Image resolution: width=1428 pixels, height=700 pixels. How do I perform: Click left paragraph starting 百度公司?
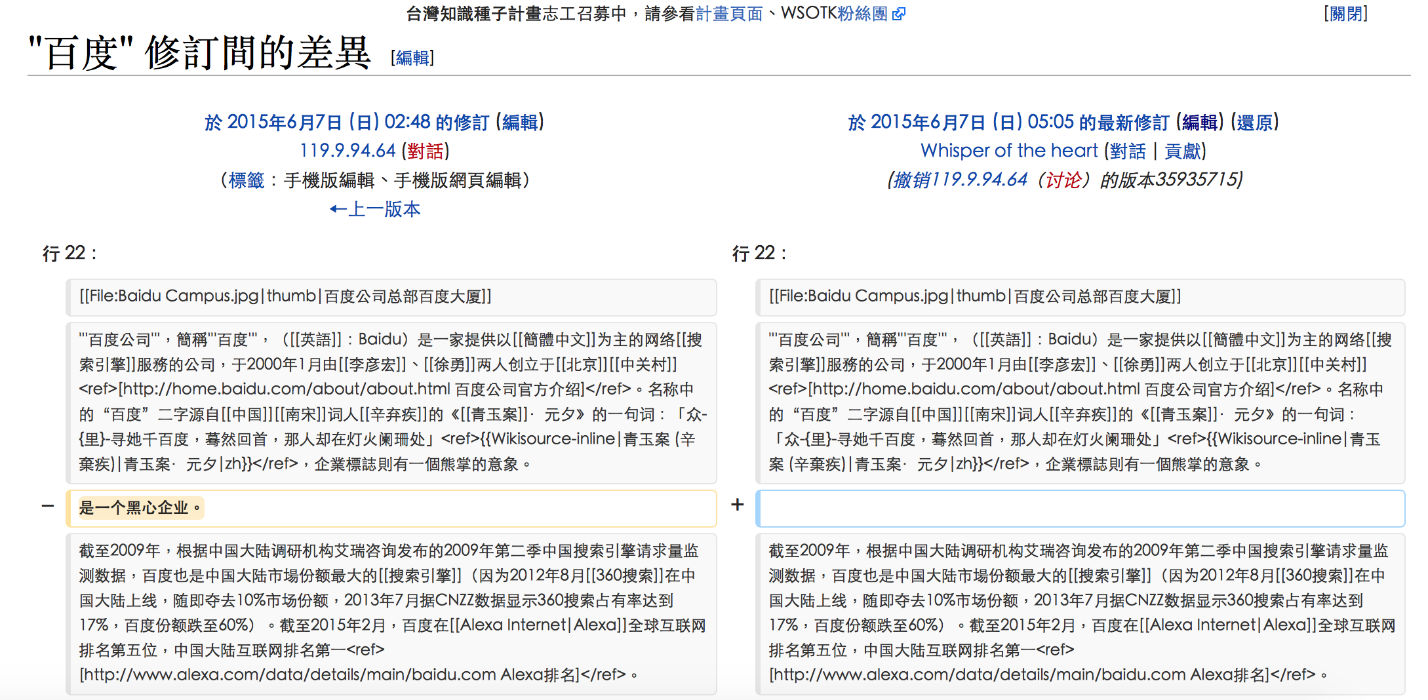point(391,402)
